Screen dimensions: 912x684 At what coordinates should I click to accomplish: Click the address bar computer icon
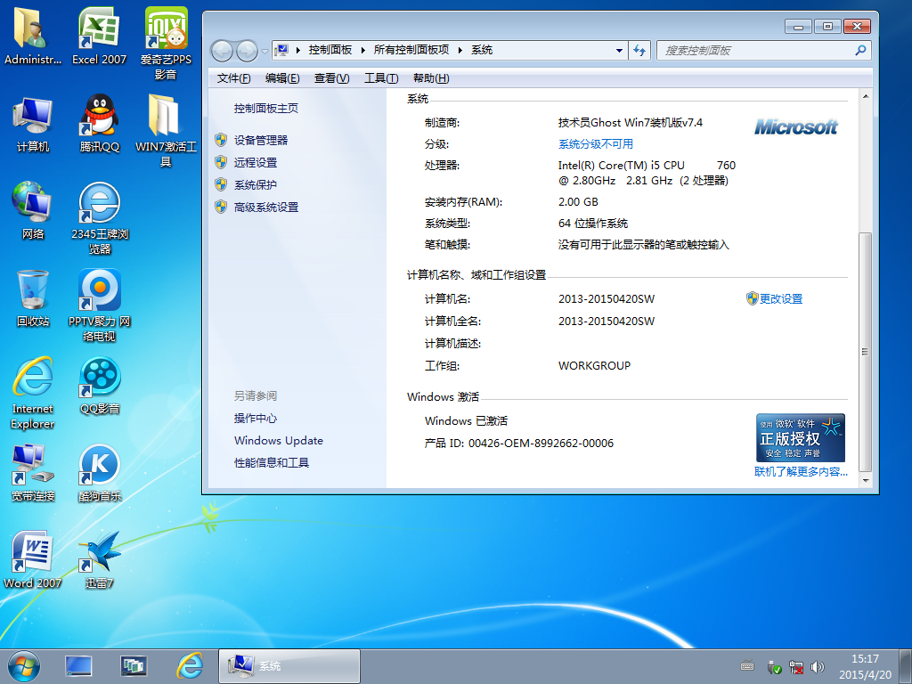281,50
